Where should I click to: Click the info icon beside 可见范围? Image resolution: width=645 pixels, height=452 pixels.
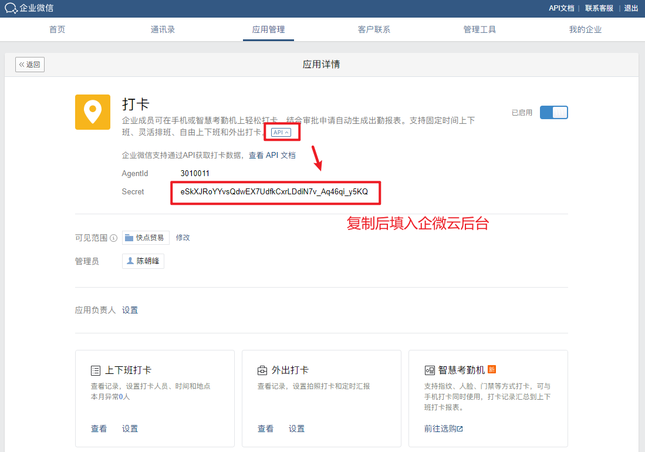pos(114,238)
